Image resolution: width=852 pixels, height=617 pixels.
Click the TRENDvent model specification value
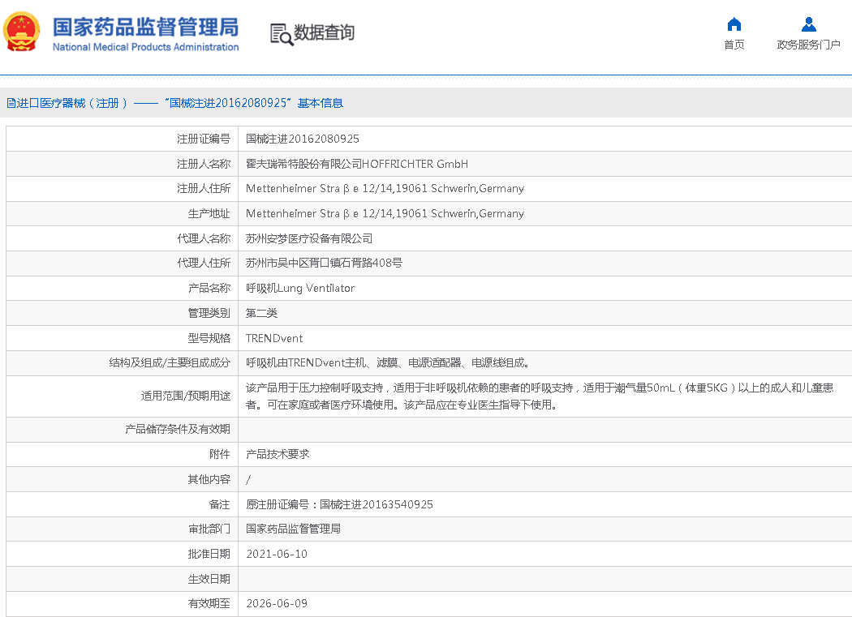tap(274, 338)
